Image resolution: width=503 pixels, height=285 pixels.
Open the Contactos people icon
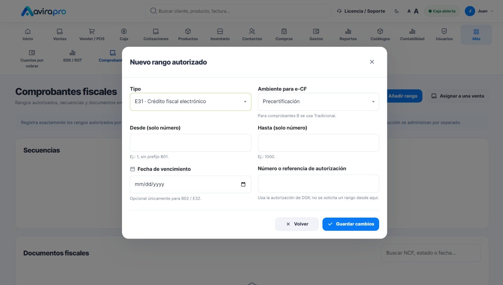tap(252, 31)
